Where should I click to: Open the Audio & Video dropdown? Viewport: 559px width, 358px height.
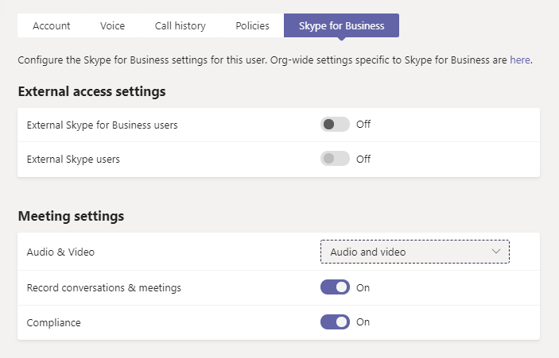(x=415, y=252)
